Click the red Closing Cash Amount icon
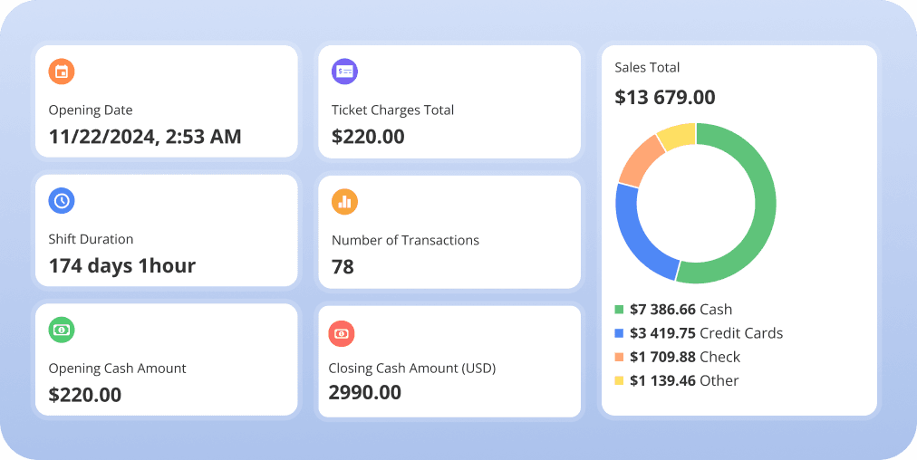The width and height of the screenshot is (917, 460). click(342, 333)
